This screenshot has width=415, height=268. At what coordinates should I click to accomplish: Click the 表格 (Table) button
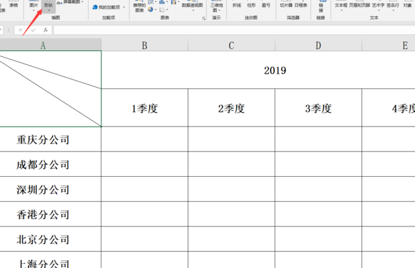pos(13,5)
